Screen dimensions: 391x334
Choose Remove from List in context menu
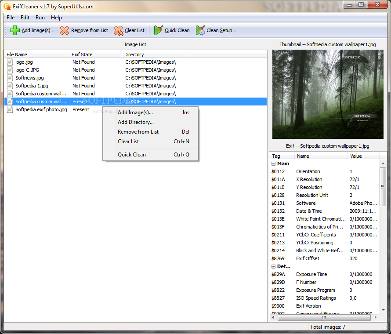151,132
